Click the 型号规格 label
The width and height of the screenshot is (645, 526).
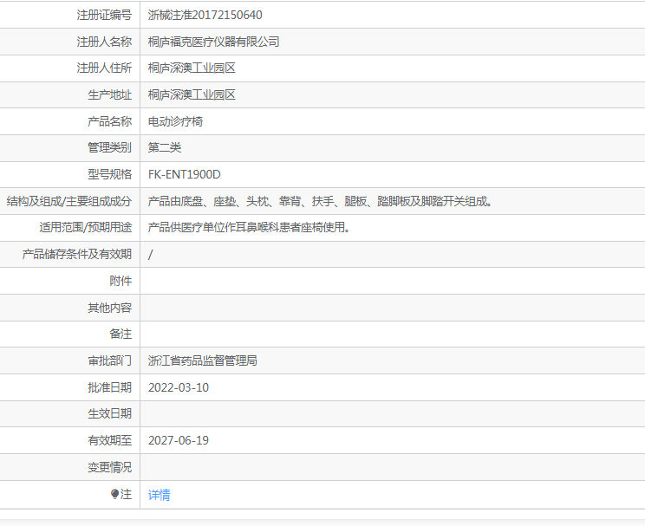pyautogui.click(x=109, y=174)
